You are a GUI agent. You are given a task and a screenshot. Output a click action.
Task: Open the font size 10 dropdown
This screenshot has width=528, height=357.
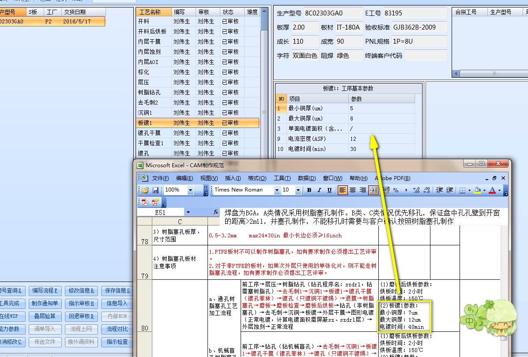pos(298,190)
